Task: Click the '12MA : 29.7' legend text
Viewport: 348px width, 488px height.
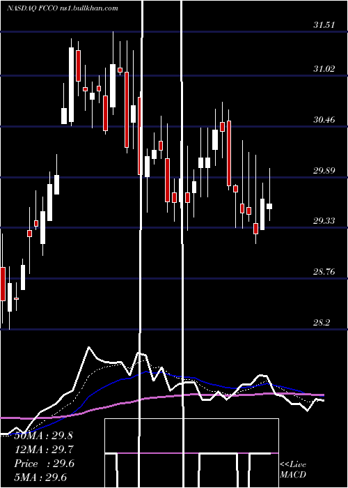Action: pyautogui.click(x=43, y=450)
